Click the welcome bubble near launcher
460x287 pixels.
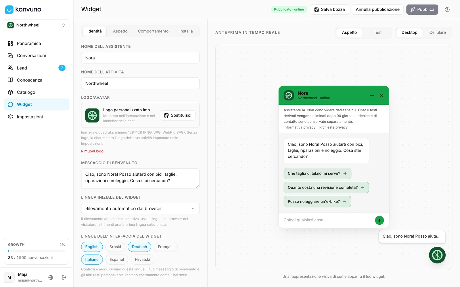click(x=412, y=236)
